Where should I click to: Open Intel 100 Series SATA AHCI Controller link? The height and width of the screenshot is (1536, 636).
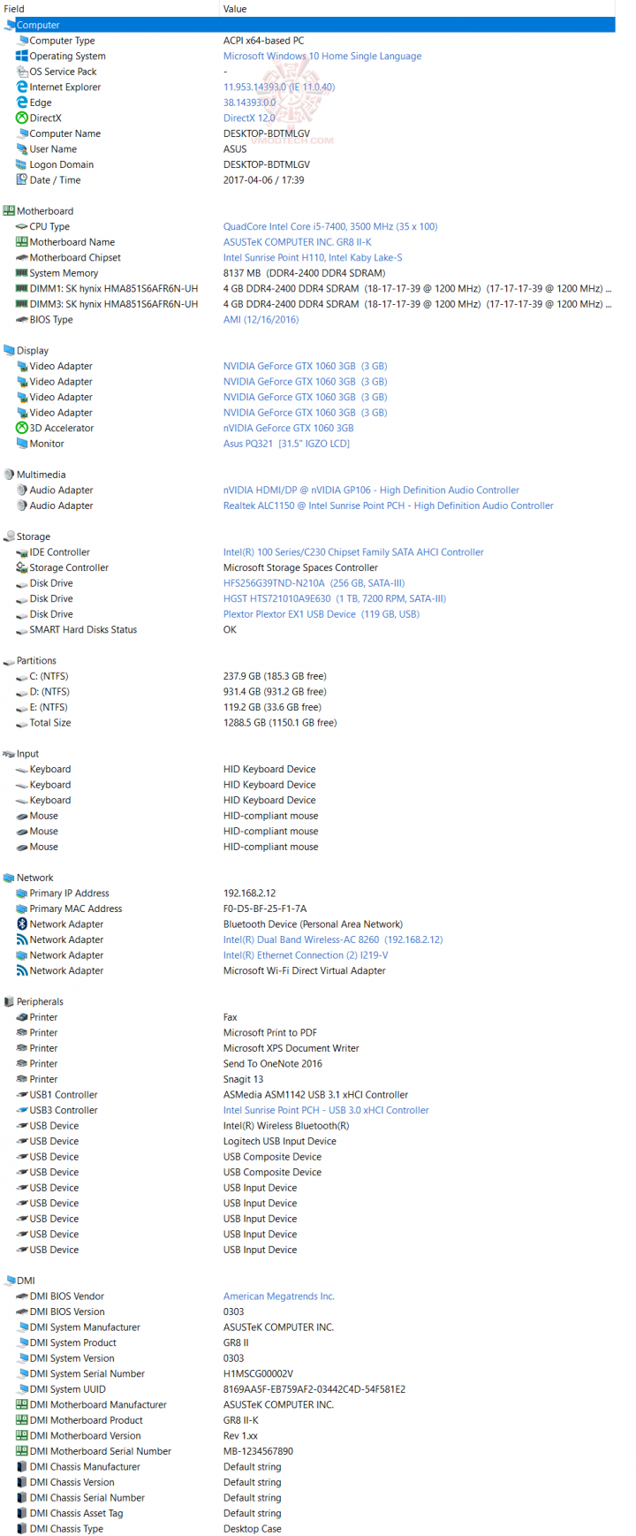coord(353,551)
